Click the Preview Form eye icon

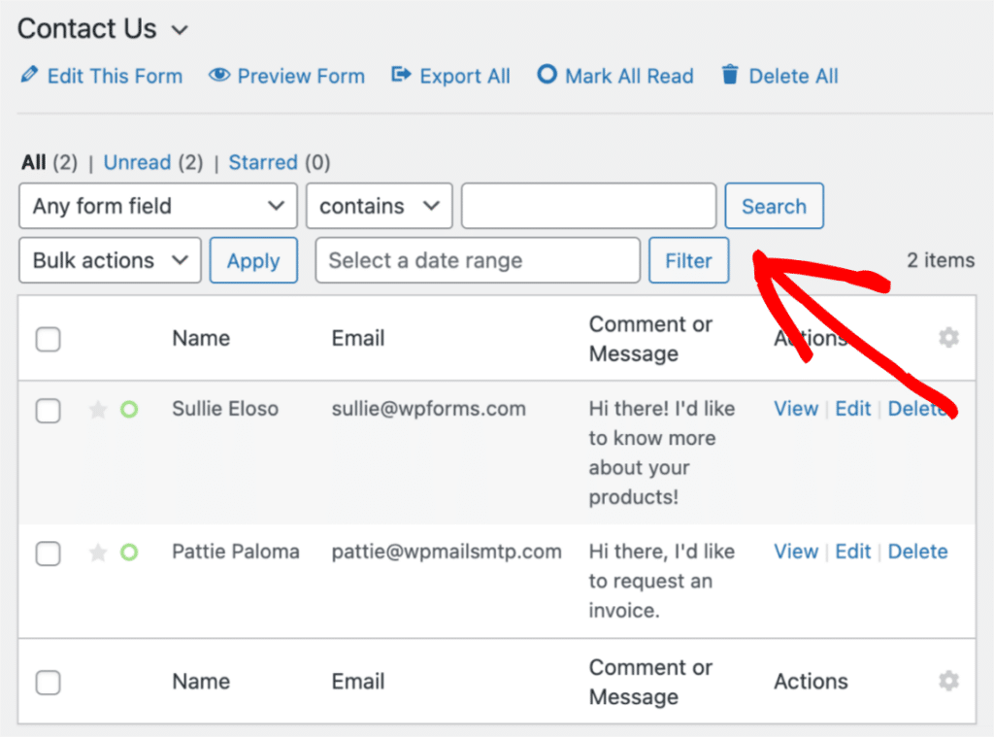219,75
